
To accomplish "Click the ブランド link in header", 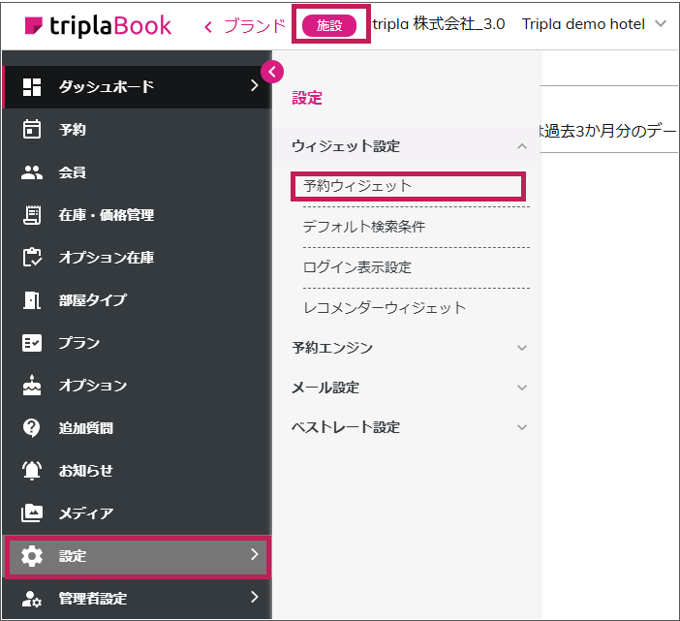I will click(x=255, y=26).
